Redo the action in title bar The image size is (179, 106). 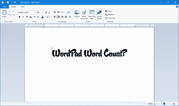15,2
